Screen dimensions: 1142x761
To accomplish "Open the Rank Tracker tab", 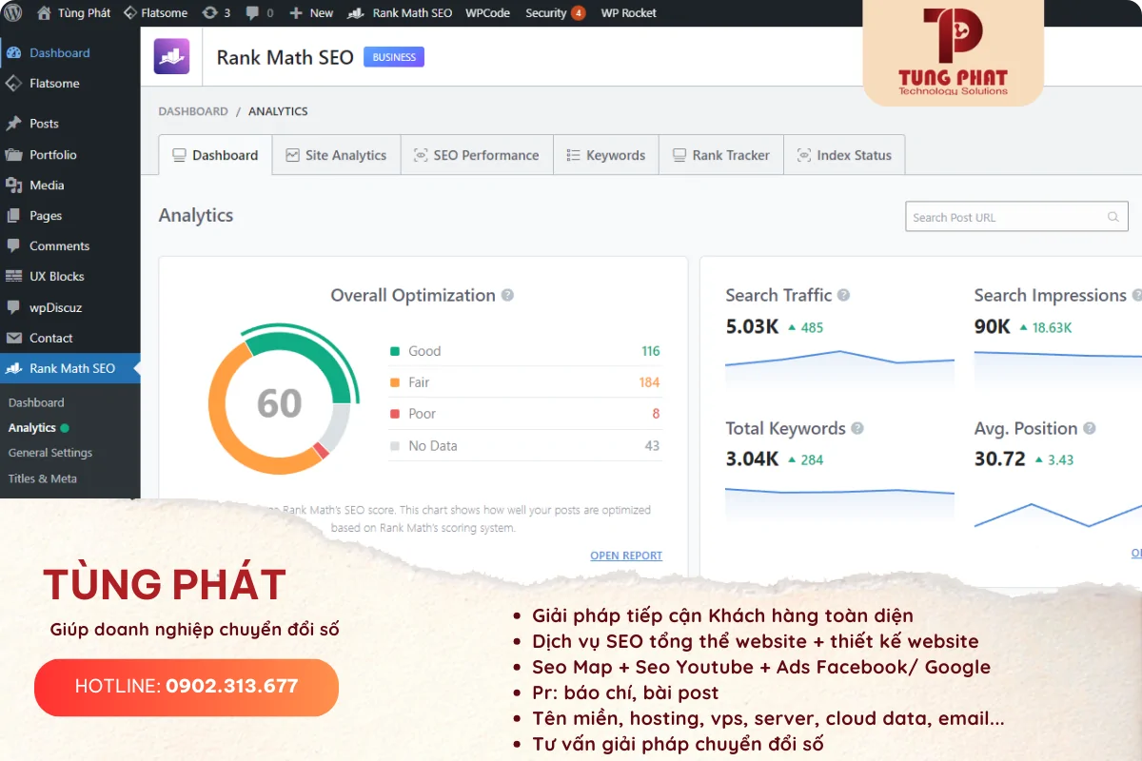I will tap(720, 154).
